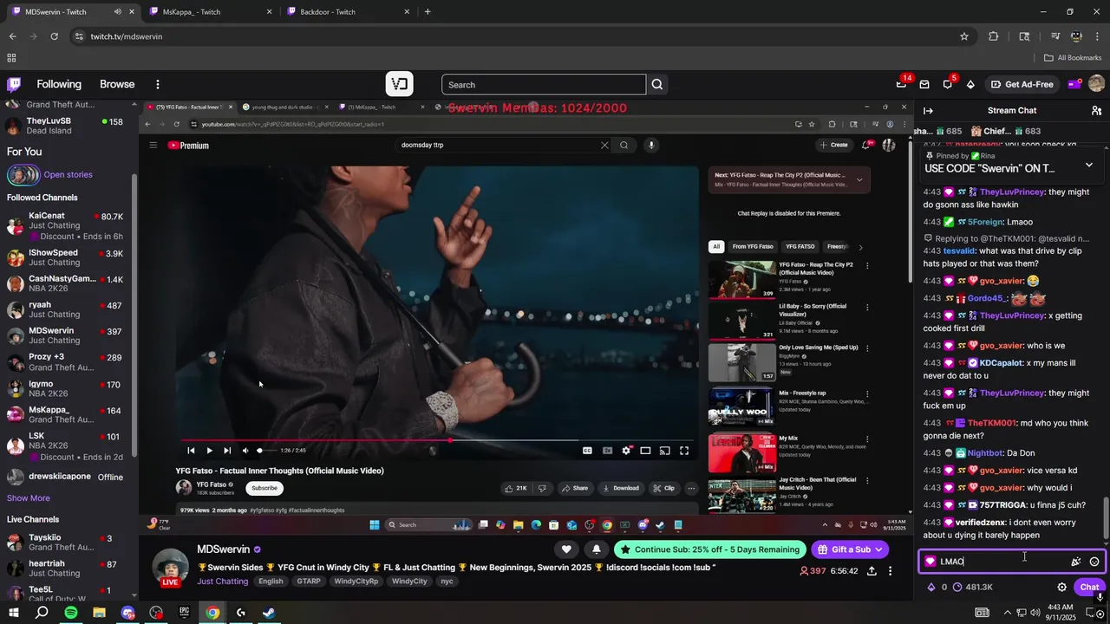Screen dimensions: 1110x624
Task: Click the WindyCityRp tag
Action: click(x=356, y=582)
